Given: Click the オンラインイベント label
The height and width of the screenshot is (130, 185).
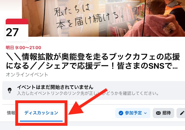Looking at the screenshot, I should pyautogui.click(x=27, y=75).
